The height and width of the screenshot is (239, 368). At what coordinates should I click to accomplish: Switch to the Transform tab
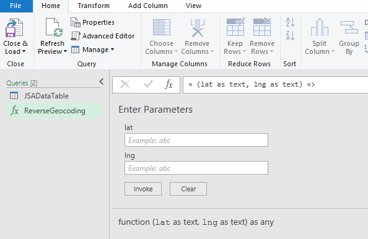pos(94,6)
